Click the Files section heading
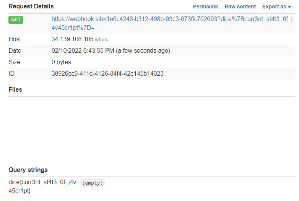Image resolution: width=299 pixels, height=201 pixels. pyautogui.click(x=15, y=89)
